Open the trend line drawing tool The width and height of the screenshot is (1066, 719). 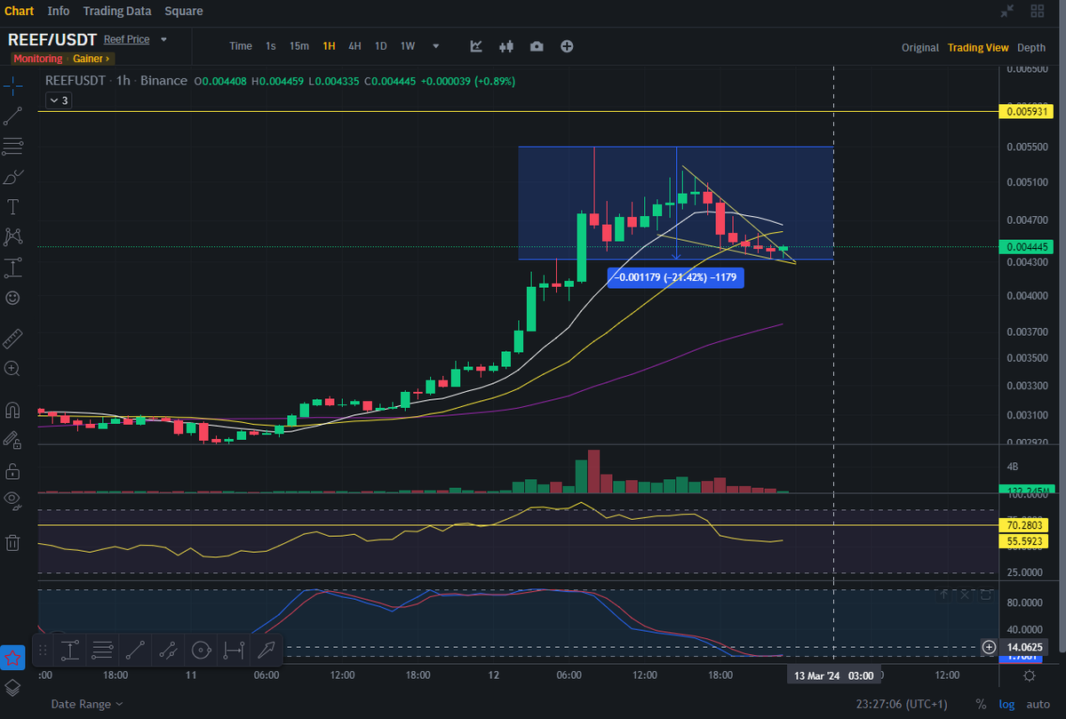tap(12, 116)
